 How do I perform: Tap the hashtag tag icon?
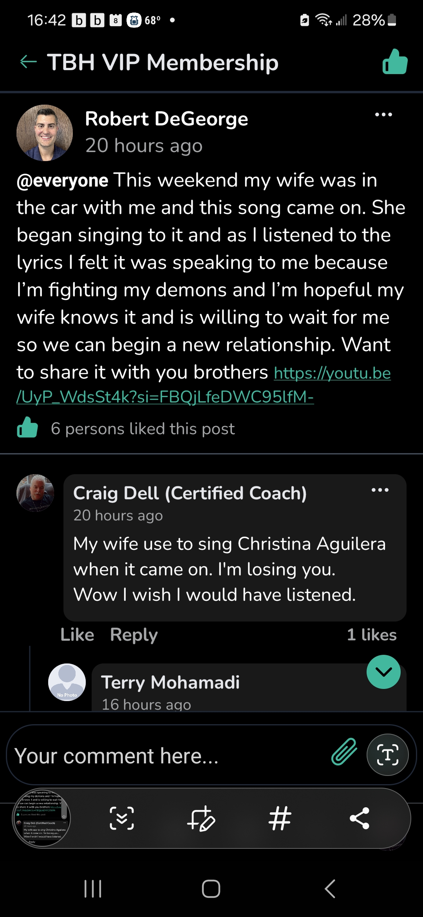[280, 818]
